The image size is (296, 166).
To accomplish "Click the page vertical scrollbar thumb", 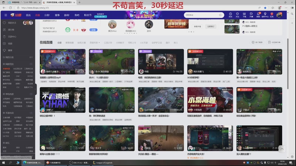I will [x=288, y=64].
